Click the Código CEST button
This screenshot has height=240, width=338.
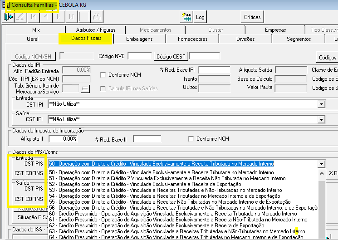(171, 57)
